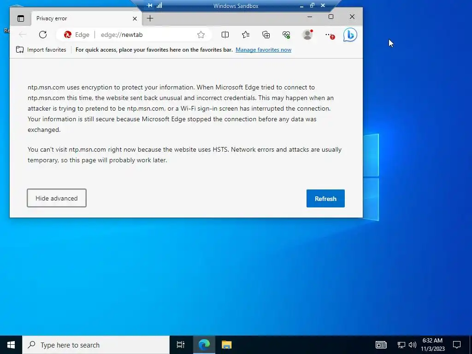Open the clock showing 6:32 AM
Screen dimensions: 472x354
432,345
